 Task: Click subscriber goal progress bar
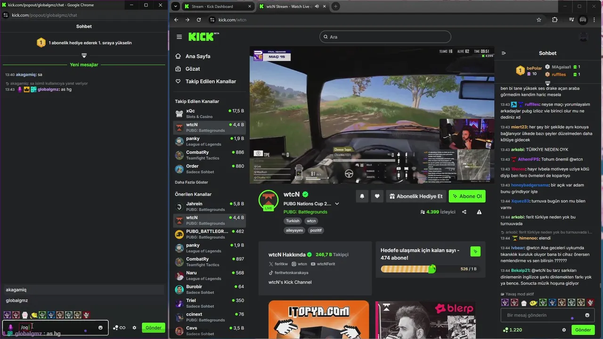408,269
